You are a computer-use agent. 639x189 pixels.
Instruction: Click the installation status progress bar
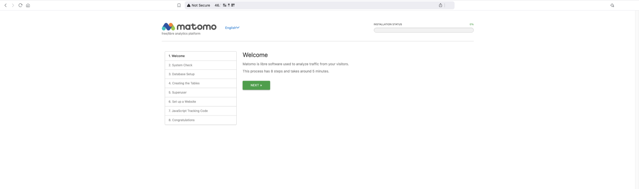[423, 30]
